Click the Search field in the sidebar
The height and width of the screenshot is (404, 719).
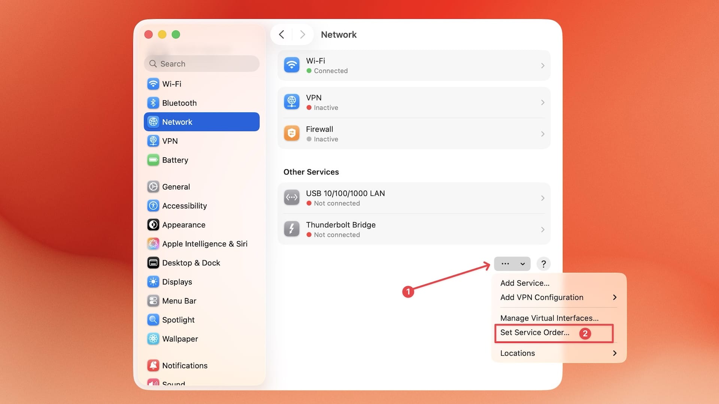click(x=201, y=64)
